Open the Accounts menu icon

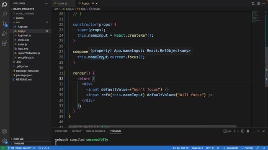5,131
